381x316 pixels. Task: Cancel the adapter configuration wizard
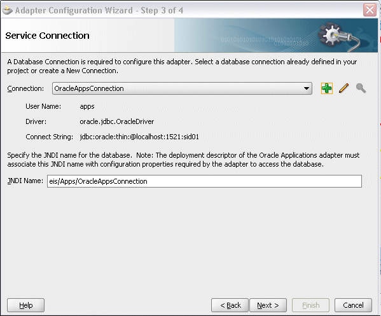click(x=353, y=305)
